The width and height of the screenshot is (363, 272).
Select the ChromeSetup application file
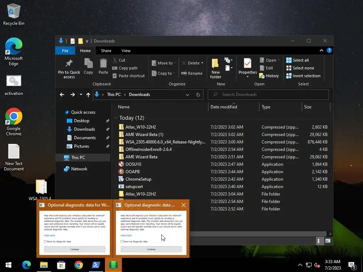tap(138, 179)
